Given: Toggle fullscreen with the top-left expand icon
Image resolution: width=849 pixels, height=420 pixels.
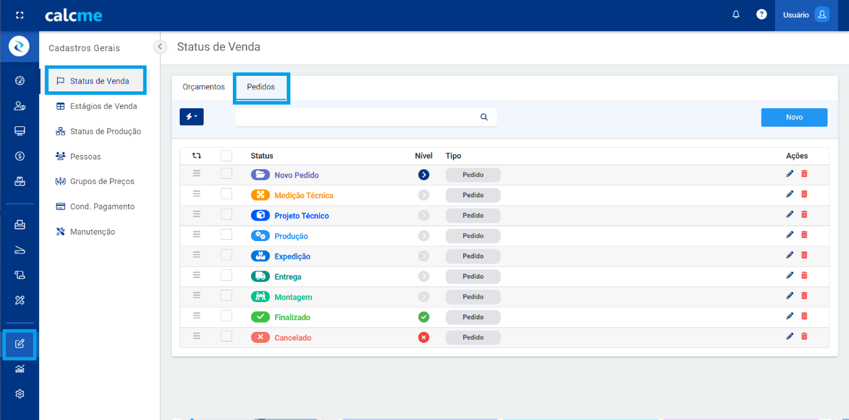Looking at the screenshot, I should (19, 15).
